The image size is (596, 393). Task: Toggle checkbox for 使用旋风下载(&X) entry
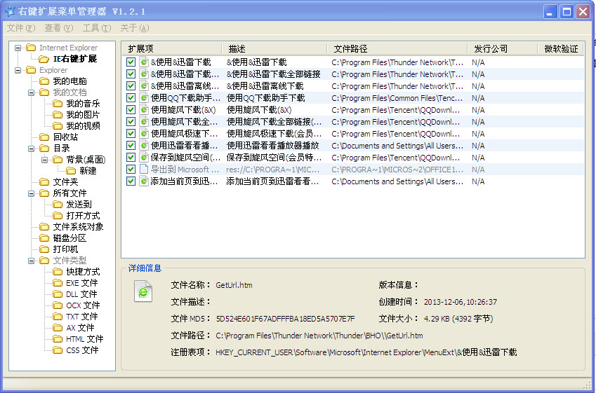(x=131, y=109)
